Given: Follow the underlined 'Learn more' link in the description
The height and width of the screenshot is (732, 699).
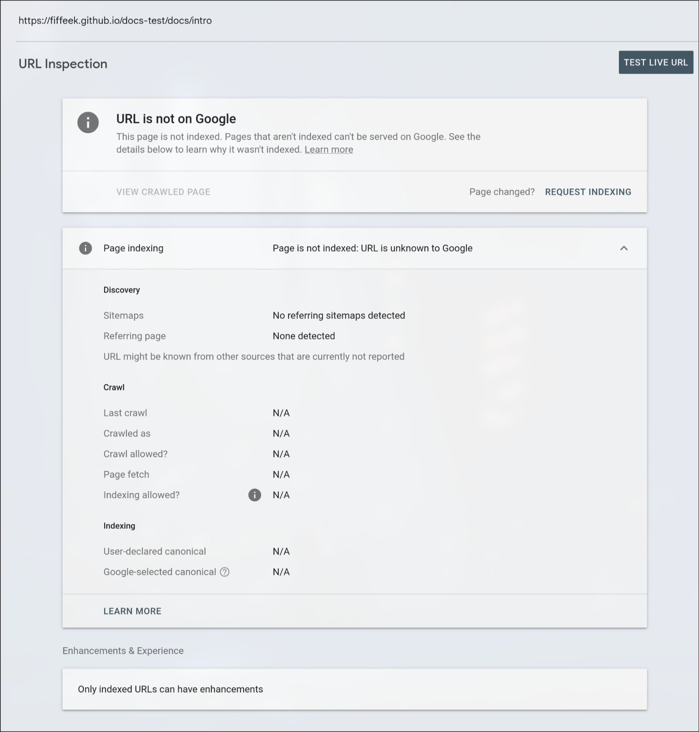Looking at the screenshot, I should coord(328,149).
